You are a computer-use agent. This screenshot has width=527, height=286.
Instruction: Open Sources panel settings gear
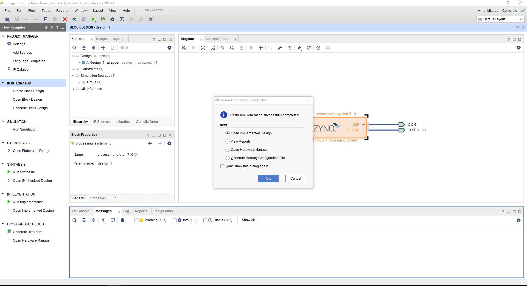pos(169,48)
